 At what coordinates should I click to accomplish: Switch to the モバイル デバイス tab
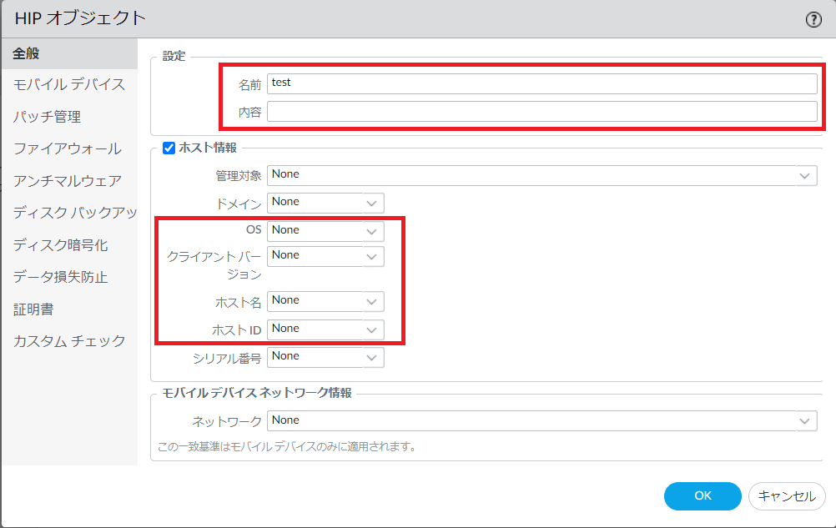tap(69, 84)
